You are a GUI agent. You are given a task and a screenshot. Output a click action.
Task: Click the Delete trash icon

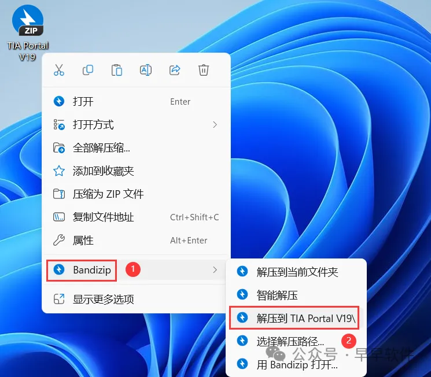click(x=204, y=70)
